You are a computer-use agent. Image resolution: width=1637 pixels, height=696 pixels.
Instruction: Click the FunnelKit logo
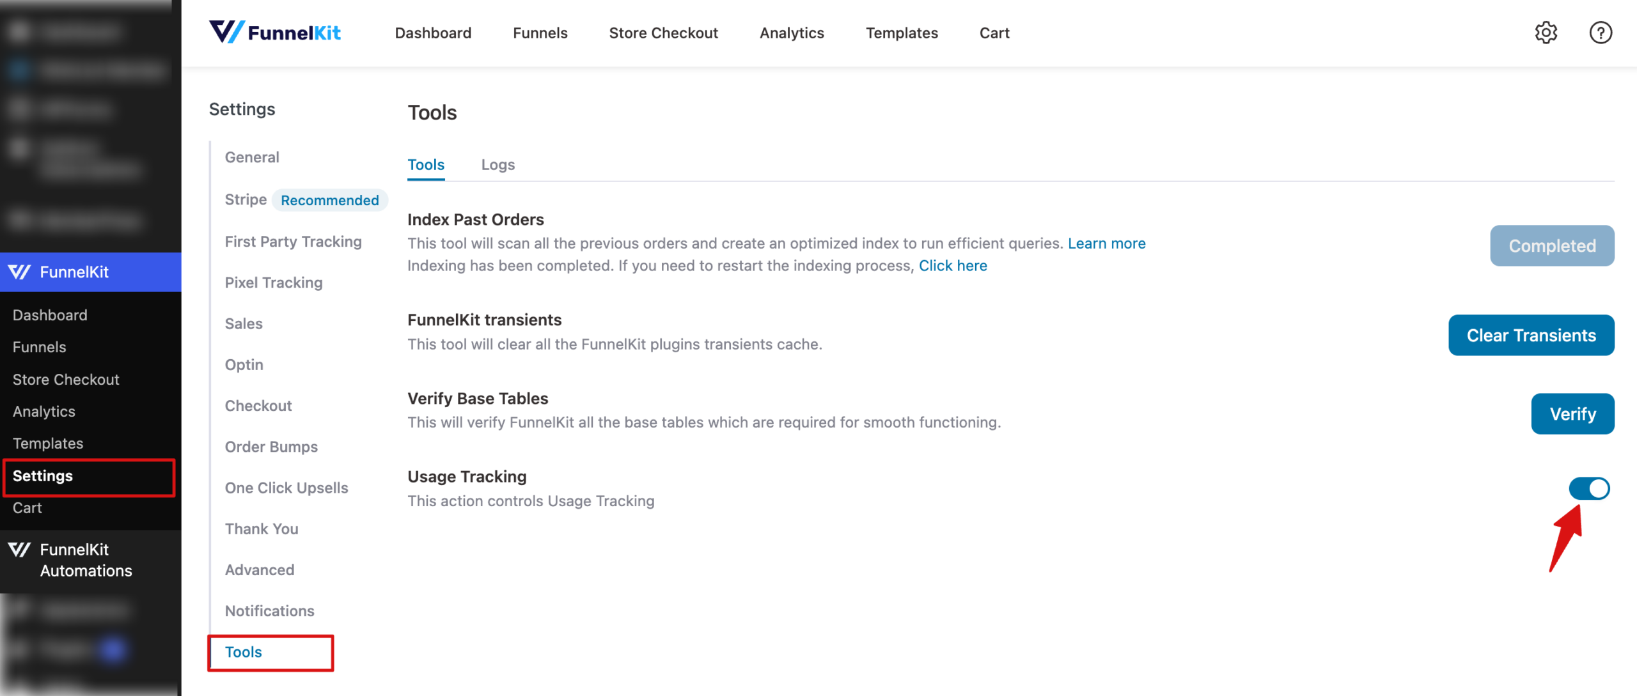(274, 33)
